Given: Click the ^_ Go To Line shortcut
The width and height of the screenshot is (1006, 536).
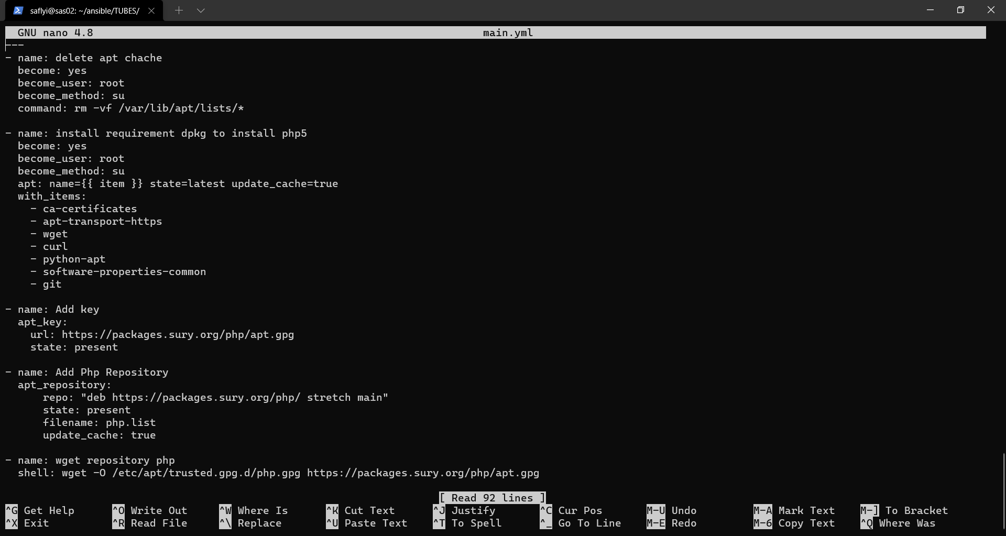Looking at the screenshot, I should [x=581, y=523].
